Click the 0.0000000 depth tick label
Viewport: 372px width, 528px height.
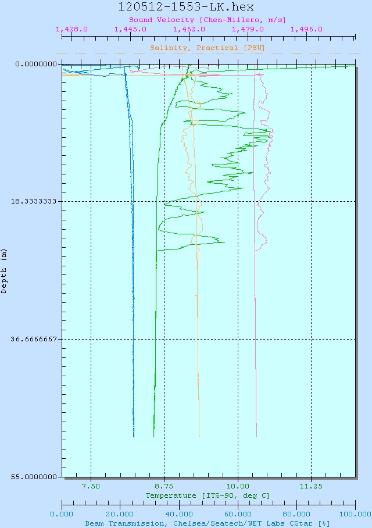(35, 64)
